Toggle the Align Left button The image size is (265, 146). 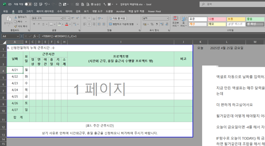(84, 24)
